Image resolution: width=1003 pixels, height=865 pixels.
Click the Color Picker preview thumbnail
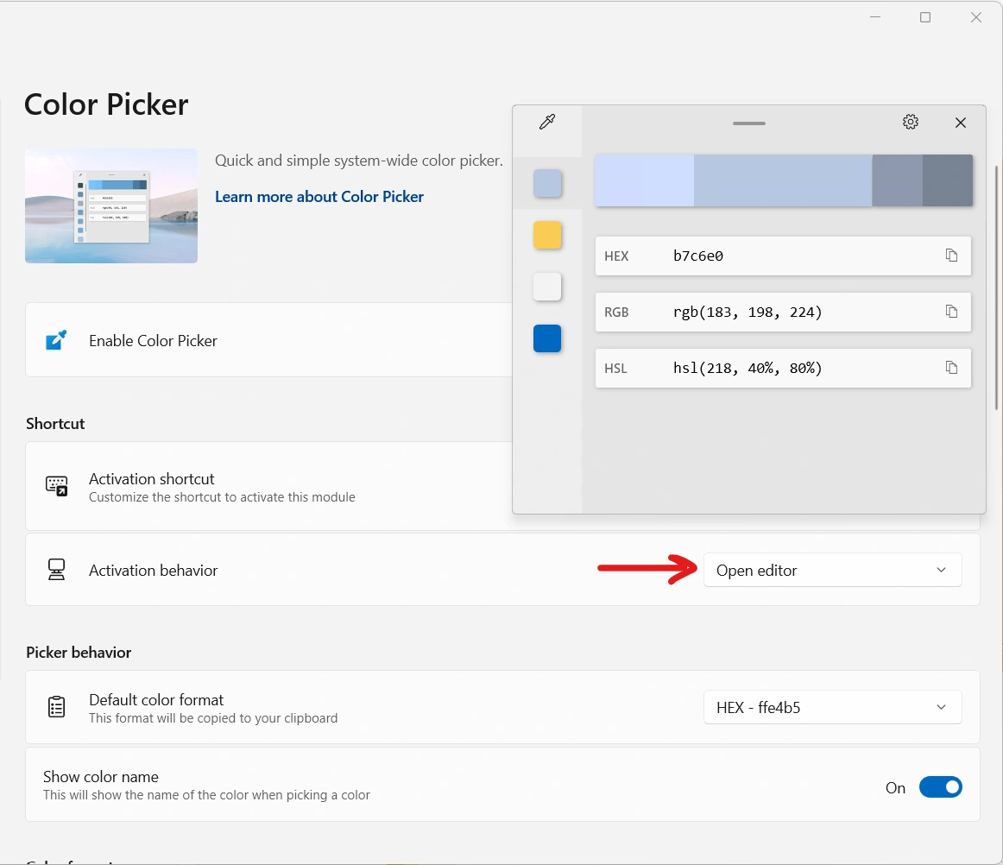111,206
